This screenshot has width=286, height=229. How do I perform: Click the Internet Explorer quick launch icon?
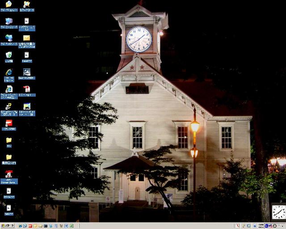[x=20, y=226]
